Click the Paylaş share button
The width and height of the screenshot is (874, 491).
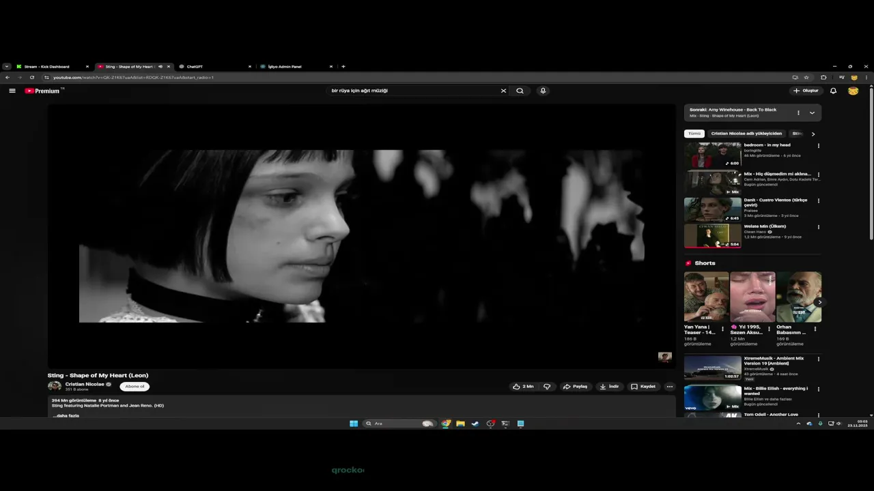tap(575, 387)
